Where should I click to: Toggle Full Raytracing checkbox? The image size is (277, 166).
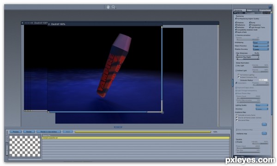236,18
